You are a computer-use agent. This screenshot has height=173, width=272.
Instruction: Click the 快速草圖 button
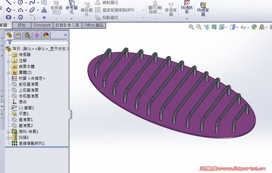coord(203,10)
